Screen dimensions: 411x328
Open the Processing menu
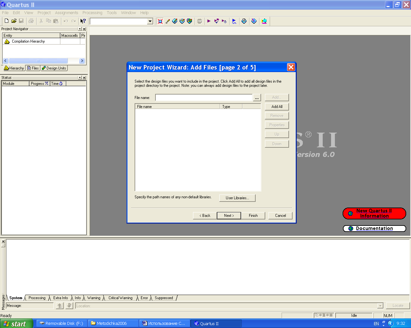pyautogui.click(x=92, y=13)
